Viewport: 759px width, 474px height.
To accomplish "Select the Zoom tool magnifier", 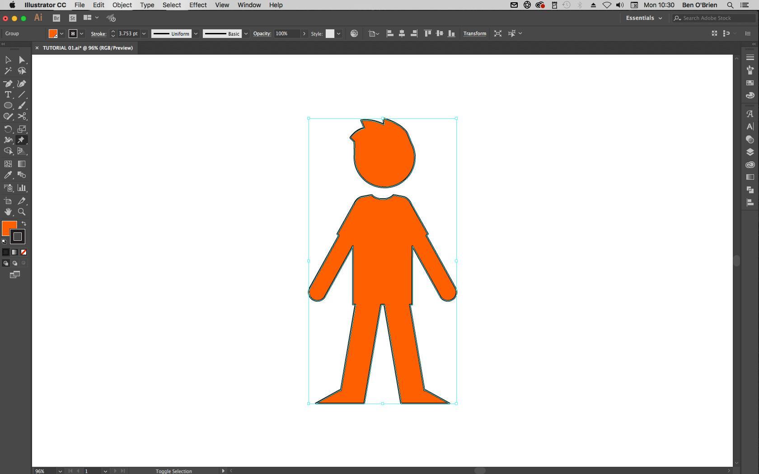I will [x=22, y=212].
